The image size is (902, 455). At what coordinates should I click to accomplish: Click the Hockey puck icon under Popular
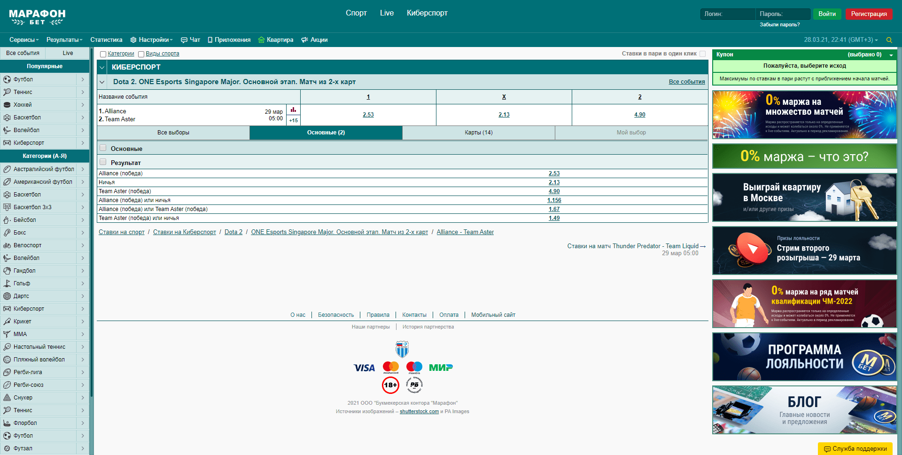pos(7,105)
